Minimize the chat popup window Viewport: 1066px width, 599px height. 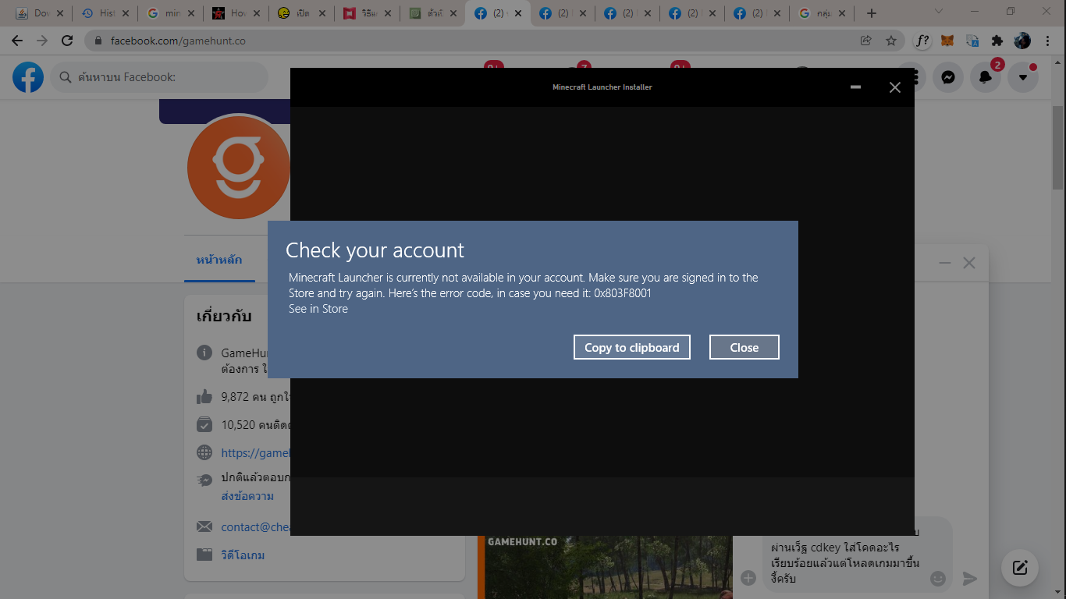pos(945,263)
